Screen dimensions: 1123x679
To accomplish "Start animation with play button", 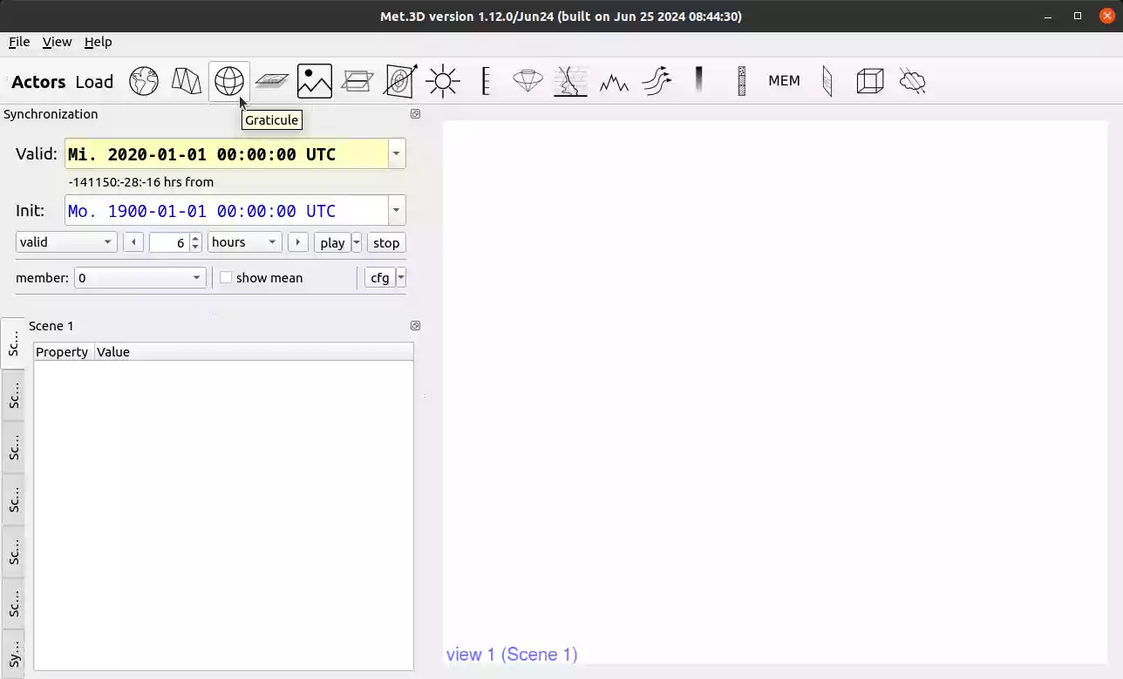I will point(332,243).
